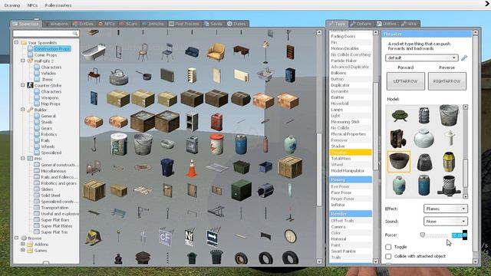Select the yellow canister thruster model
Screen dimensions: 491x276
[x=449, y=162]
